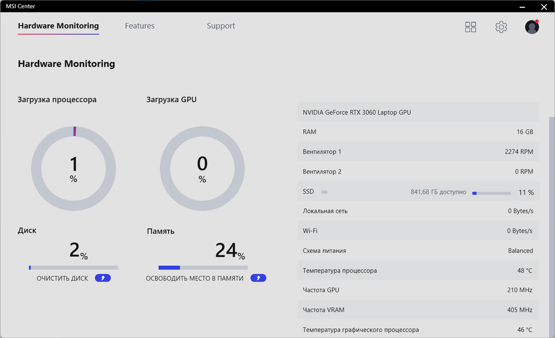555x338 pixels.
Task: Open the apps grid icon
Action: pyautogui.click(x=470, y=27)
